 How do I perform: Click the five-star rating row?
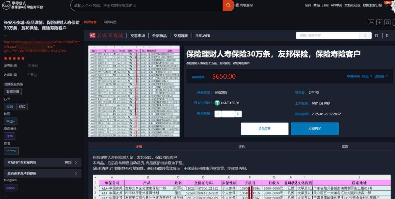(14, 58)
